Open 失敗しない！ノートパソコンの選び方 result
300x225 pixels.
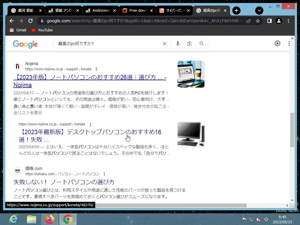[64, 182]
